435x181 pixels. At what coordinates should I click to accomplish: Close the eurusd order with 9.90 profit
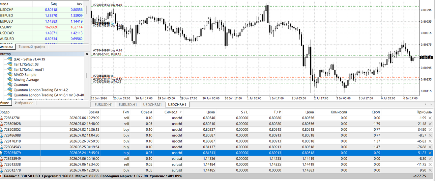(x=430, y=170)
